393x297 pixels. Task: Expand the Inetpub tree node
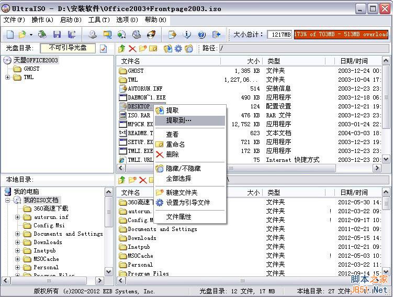click(x=18, y=250)
